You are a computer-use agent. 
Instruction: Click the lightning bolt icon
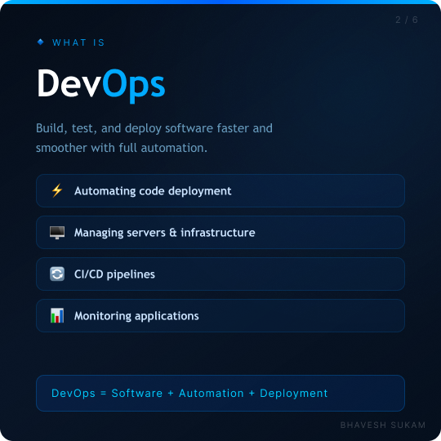tap(57, 190)
